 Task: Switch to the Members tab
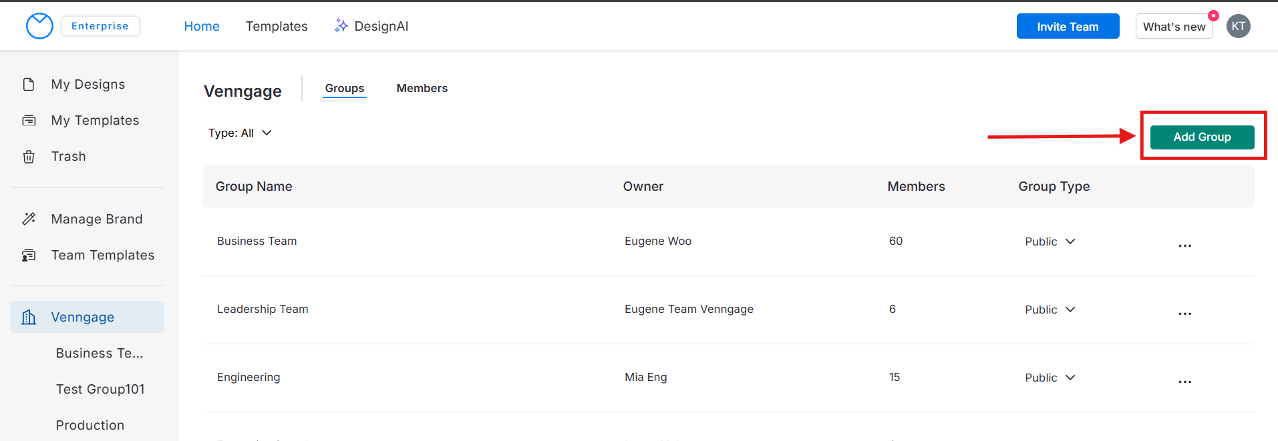tap(422, 88)
